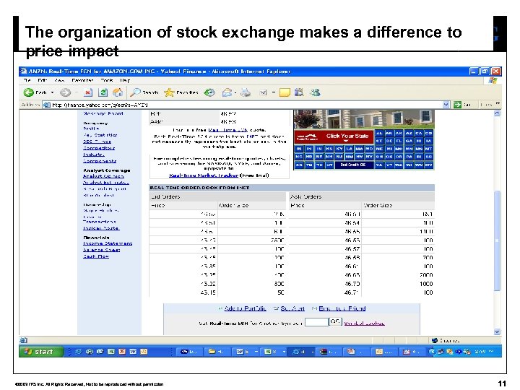The height and width of the screenshot is (390, 520).
Task: Go to the Home page icon
Action: pos(118,92)
